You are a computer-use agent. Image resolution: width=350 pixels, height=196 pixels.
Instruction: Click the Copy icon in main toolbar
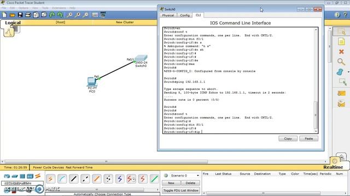click(36, 15)
